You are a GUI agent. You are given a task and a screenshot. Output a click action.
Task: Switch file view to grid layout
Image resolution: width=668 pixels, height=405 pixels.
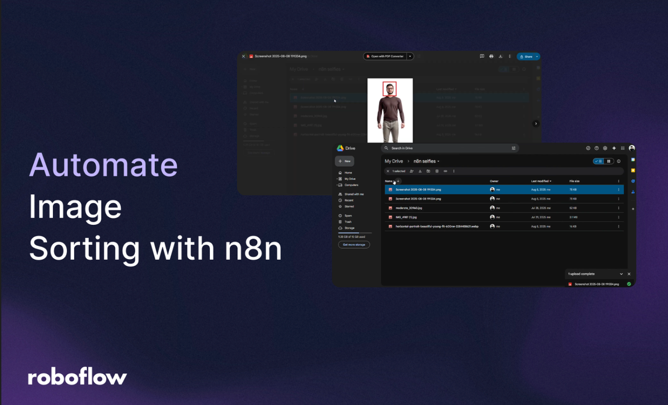[608, 161]
